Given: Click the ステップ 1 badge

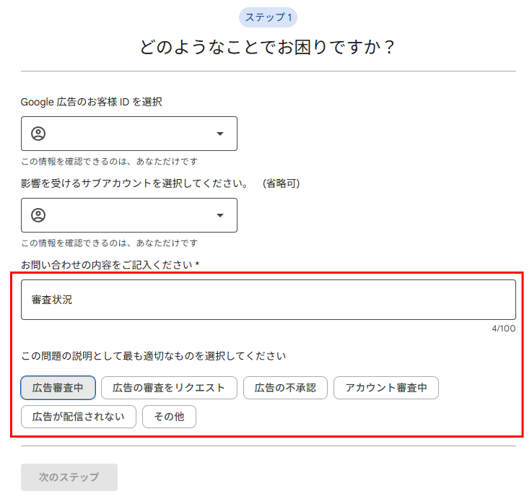Looking at the screenshot, I should [268, 17].
